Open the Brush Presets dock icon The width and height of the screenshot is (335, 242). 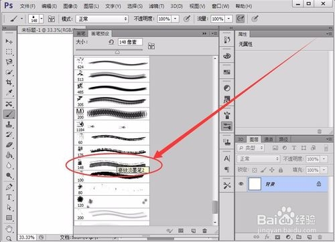tap(227, 126)
